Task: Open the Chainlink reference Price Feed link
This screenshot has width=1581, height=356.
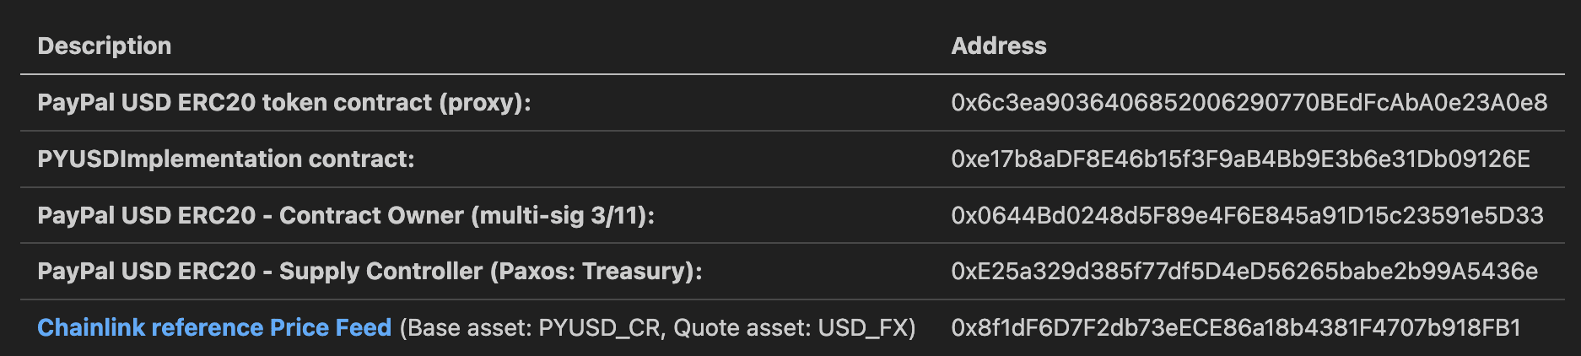Action: coord(214,327)
